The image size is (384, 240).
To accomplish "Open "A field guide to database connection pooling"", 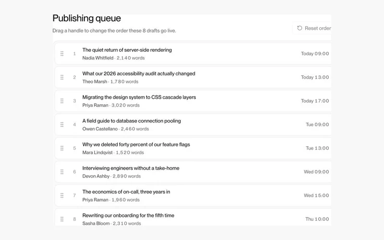I will tap(132, 121).
